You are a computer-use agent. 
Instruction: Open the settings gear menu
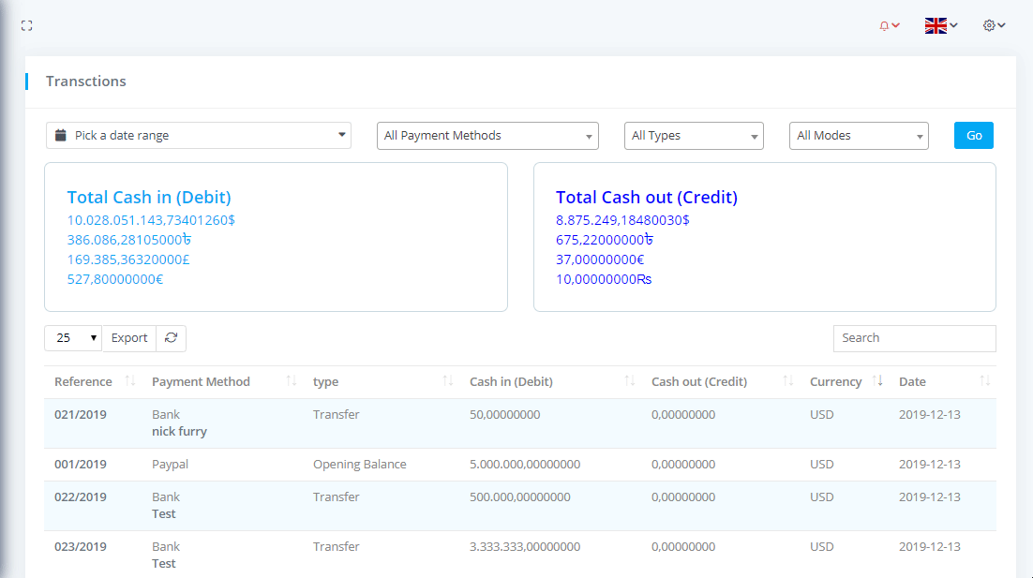coord(994,26)
